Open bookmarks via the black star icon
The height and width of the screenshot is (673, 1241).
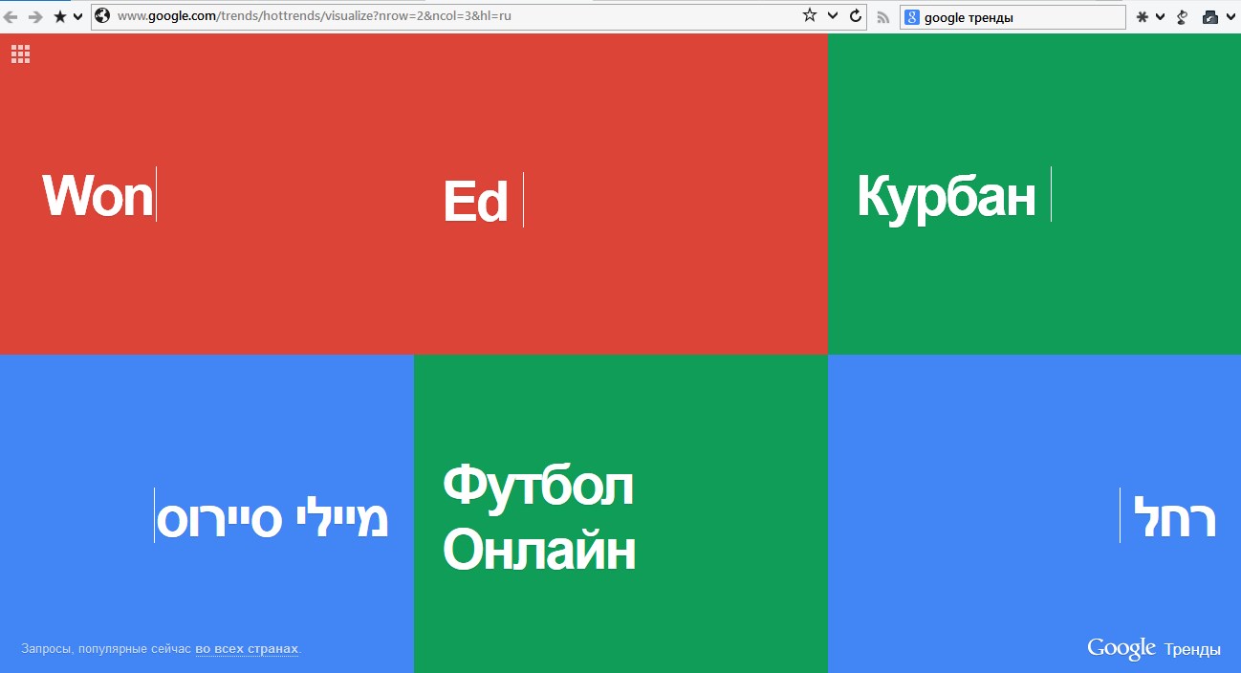(x=60, y=16)
